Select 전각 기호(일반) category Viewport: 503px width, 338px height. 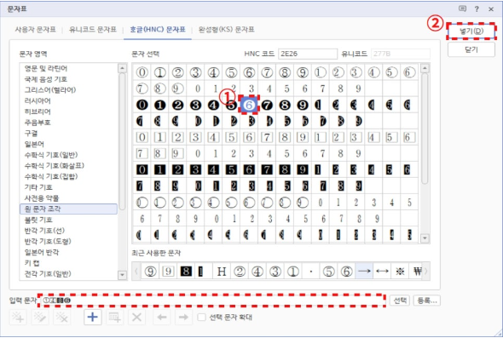pos(48,274)
